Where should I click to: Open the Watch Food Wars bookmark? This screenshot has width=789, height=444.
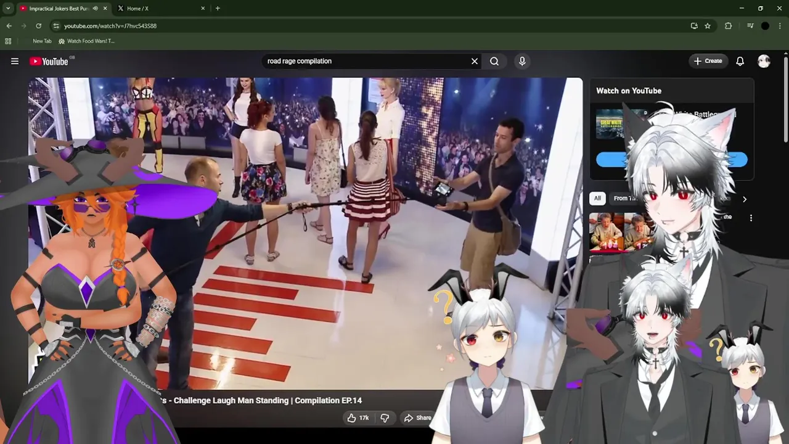[87, 41]
